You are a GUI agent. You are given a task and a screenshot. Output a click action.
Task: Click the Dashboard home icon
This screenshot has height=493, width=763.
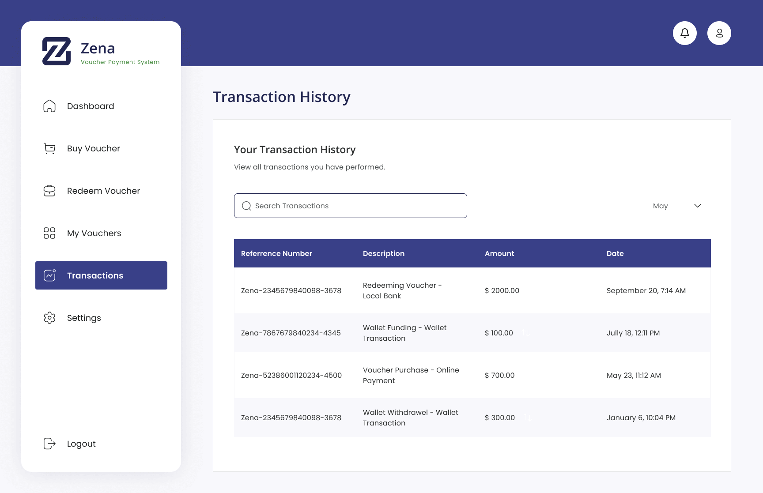(49, 106)
